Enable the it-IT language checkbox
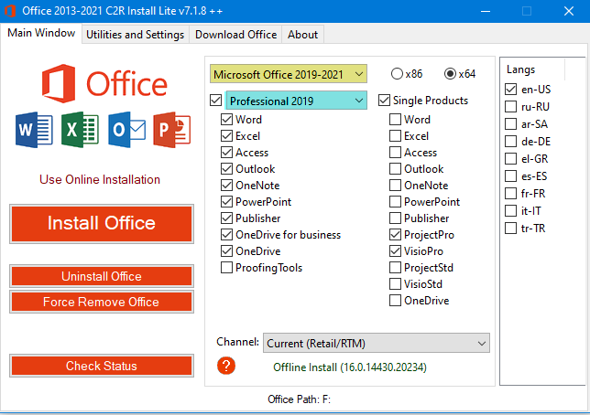The image size is (590, 415). [x=510, y=210]
